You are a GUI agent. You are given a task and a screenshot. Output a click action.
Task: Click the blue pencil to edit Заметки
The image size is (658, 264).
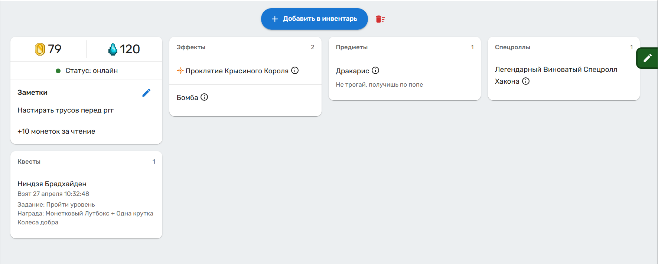click(x=146, y=93)
